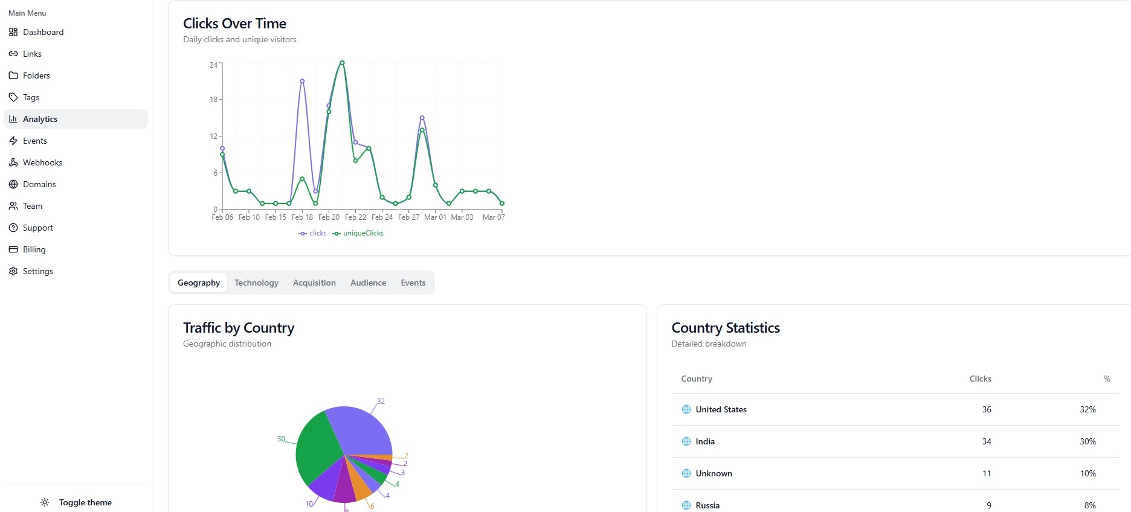1131x512 pixels.
Task: Navigate to Webhooks
Action: click(x=76, y=162)
